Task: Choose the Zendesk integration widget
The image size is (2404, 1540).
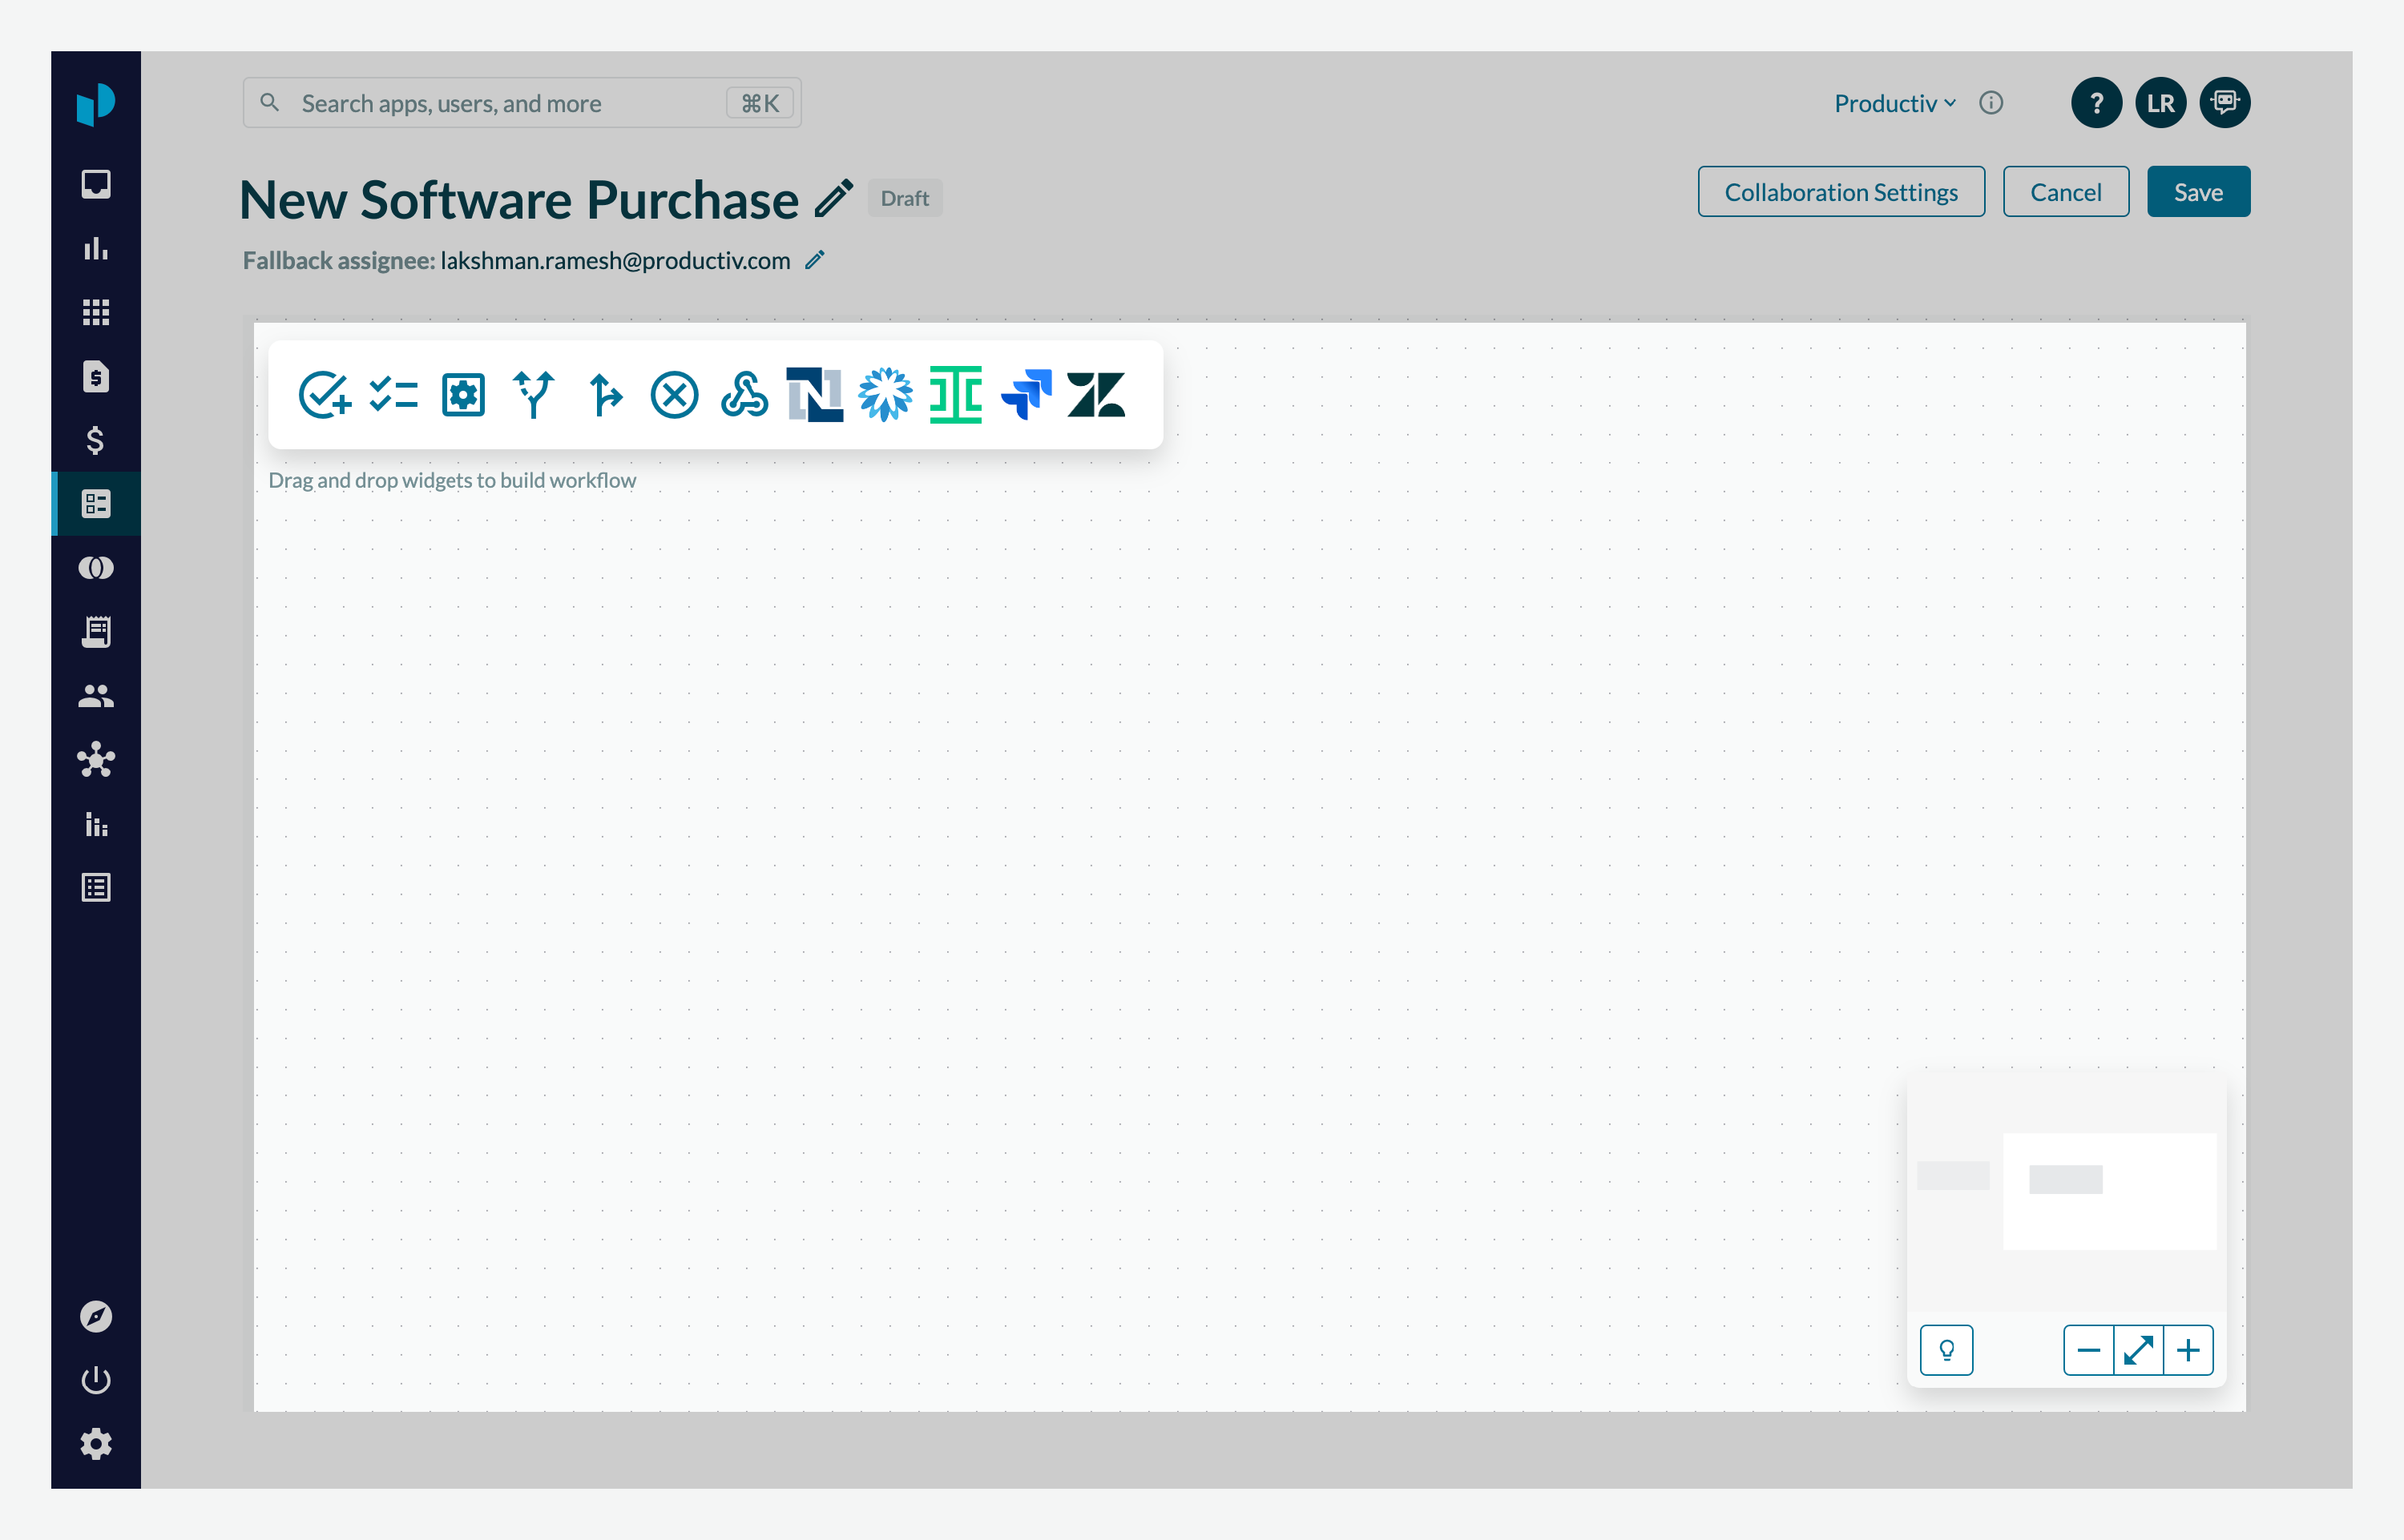Action: tap(1096, 395)
